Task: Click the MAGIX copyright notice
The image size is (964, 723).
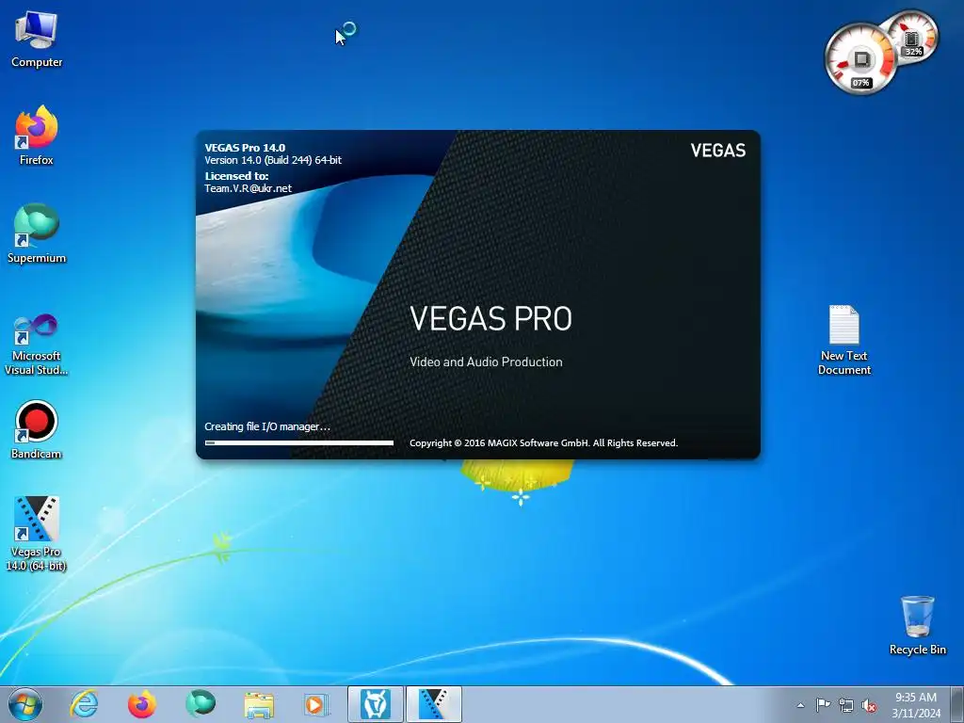Action: tap(543, 443)
